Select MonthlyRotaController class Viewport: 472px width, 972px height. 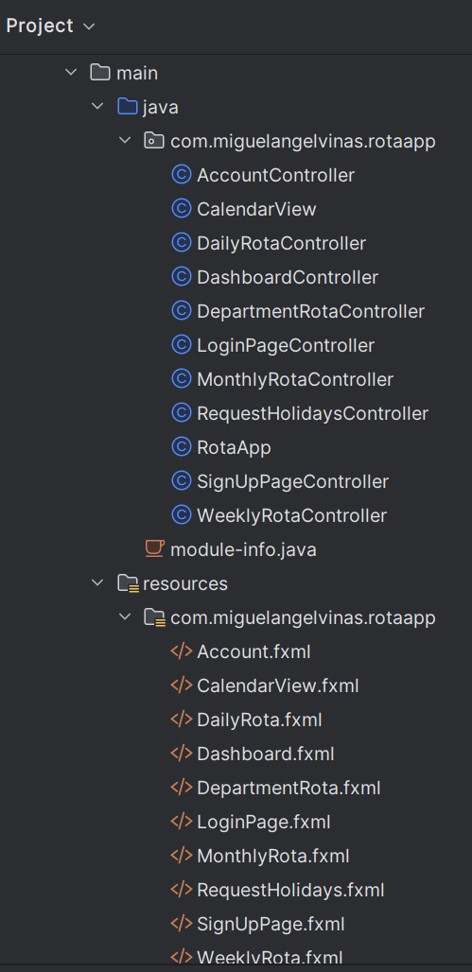(x=294, y=379)
